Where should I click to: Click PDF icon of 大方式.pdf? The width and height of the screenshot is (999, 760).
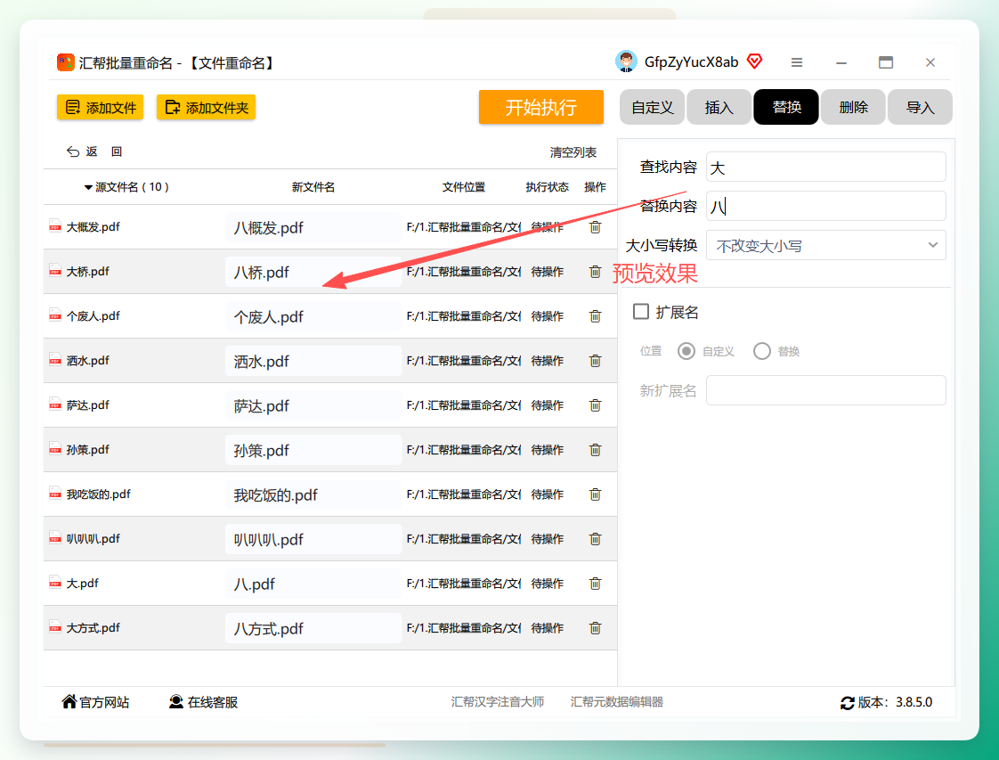pos(55,627)
